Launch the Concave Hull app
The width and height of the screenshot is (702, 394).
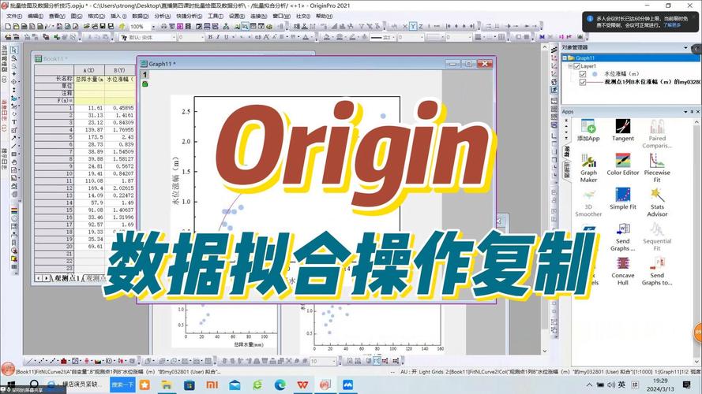pyautogui.click(x=623, y=271)
